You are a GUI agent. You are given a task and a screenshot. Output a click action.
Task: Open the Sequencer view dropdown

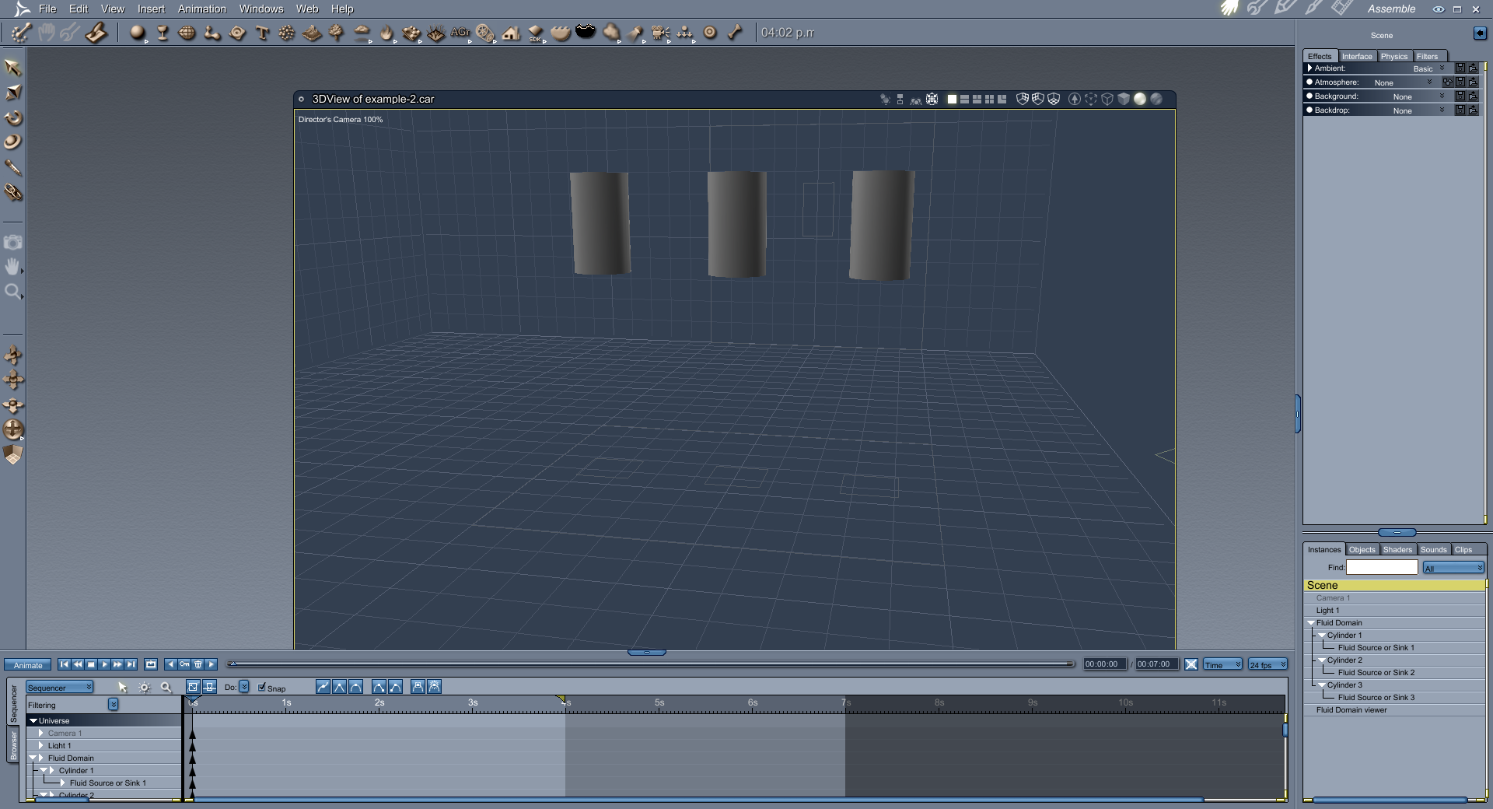[x=60, y=687]
